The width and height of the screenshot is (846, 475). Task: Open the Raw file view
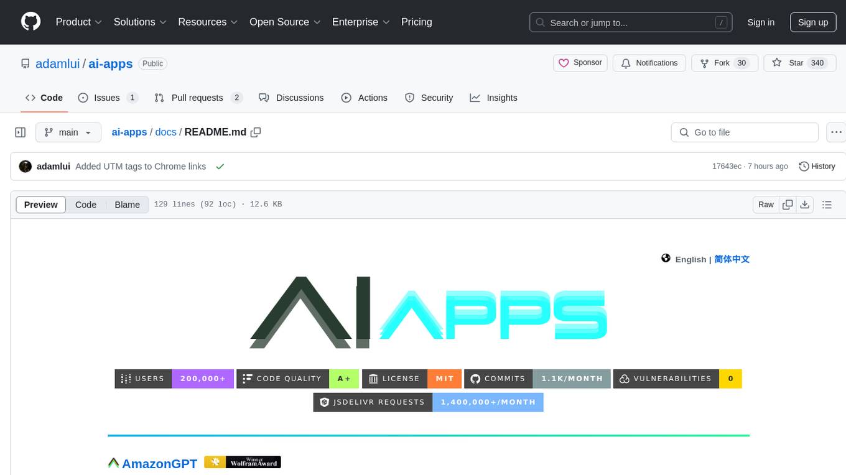tap(766, 205)
